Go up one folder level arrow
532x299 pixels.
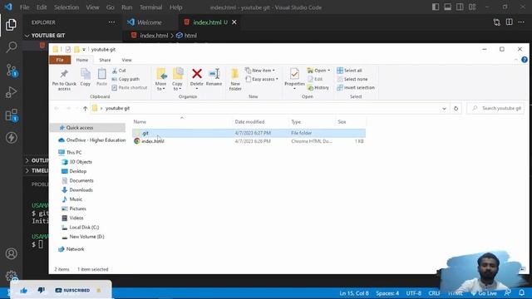[x=85, y=109]
